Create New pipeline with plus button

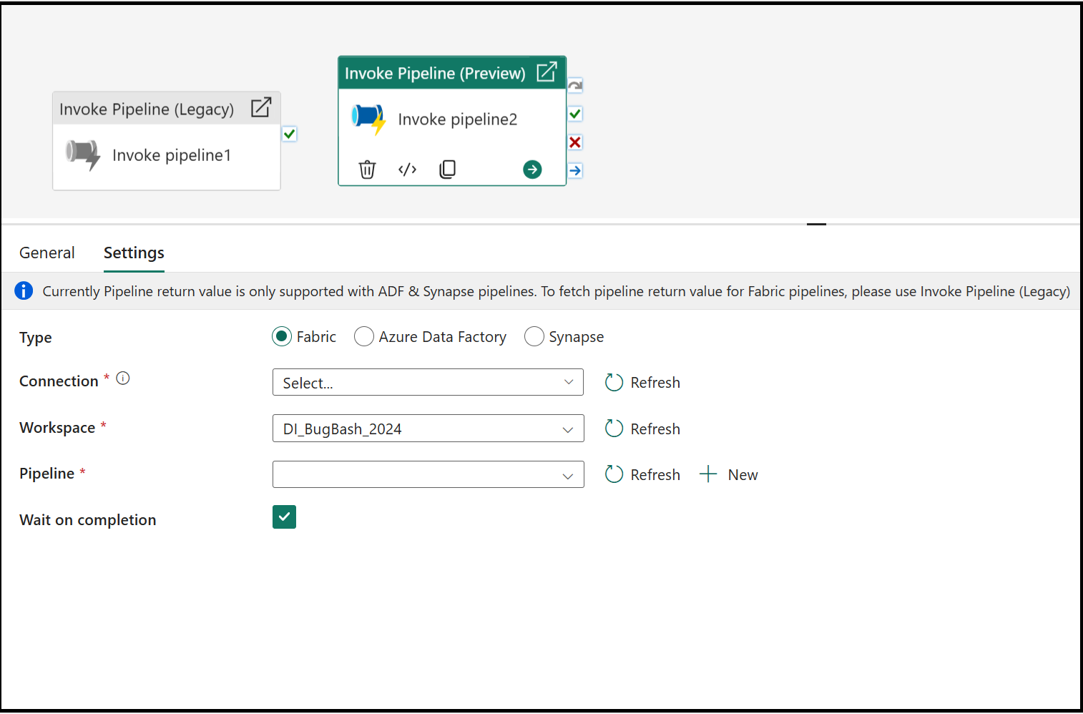[x=729, y=474]
